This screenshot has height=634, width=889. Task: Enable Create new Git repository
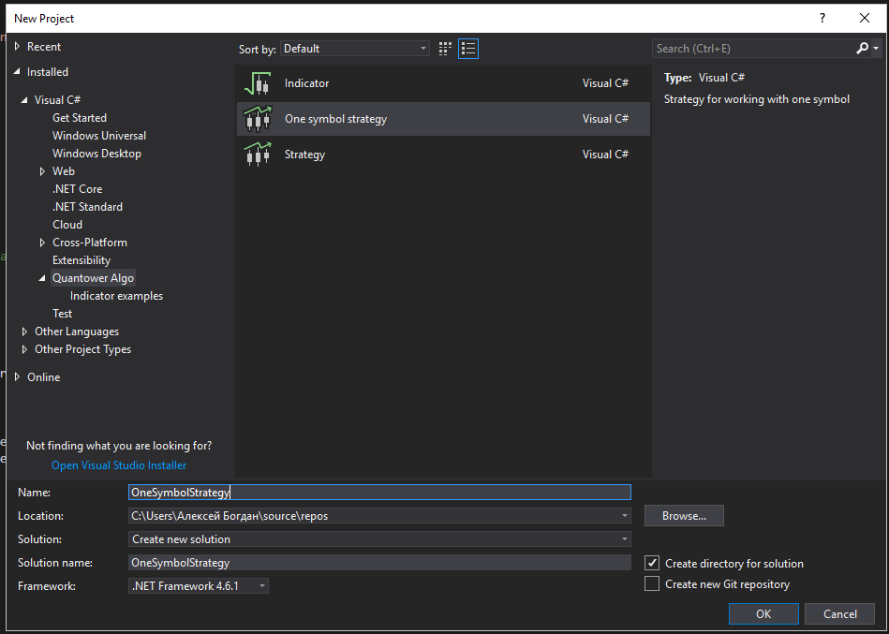653,584
